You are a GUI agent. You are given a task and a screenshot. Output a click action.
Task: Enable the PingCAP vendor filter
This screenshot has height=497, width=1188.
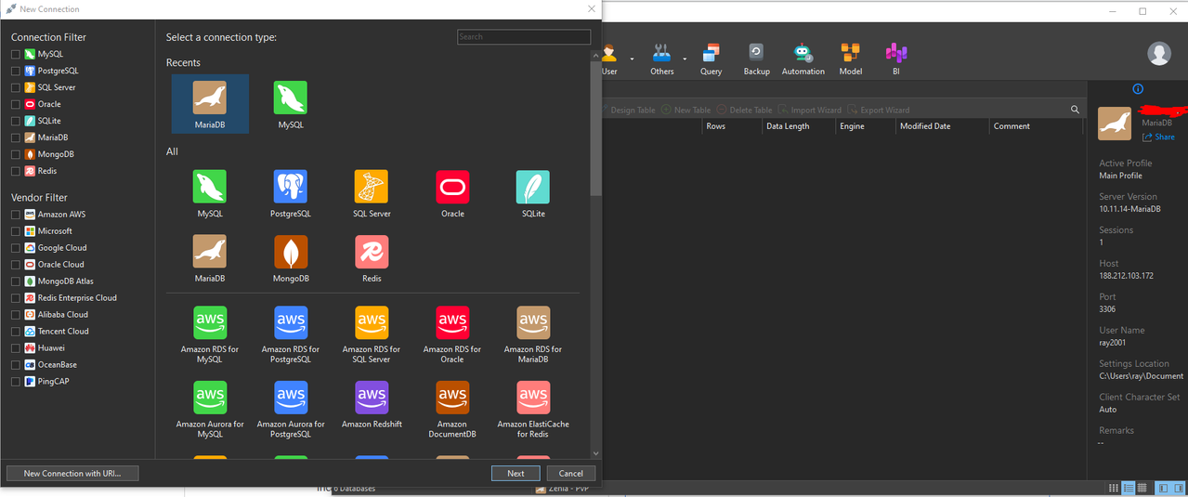tap(15, 382)
